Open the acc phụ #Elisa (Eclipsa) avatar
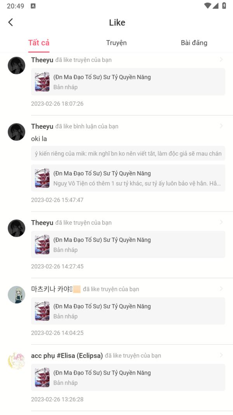 point(16,361)
